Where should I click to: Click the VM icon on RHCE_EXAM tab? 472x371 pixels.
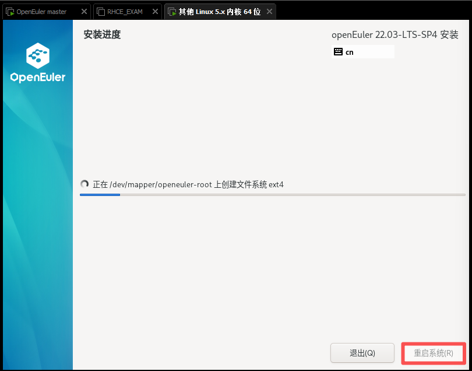[x=101, y=12]
